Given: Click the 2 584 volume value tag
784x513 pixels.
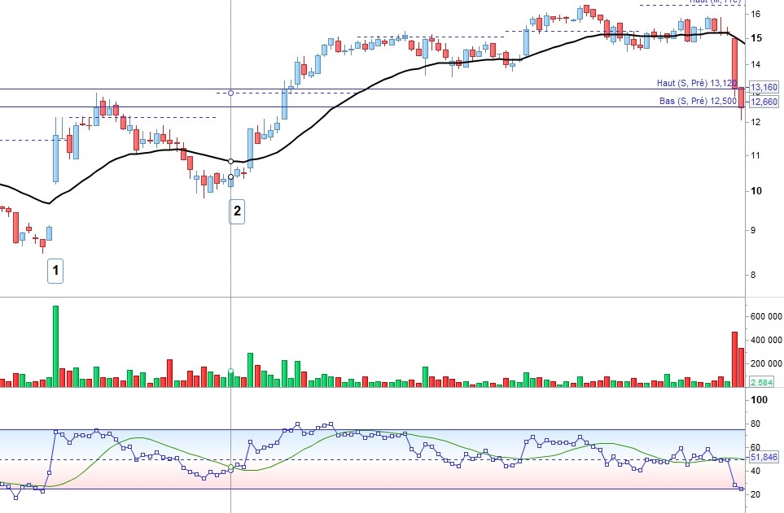Looking at the screenshot, I should coord(762,382).
